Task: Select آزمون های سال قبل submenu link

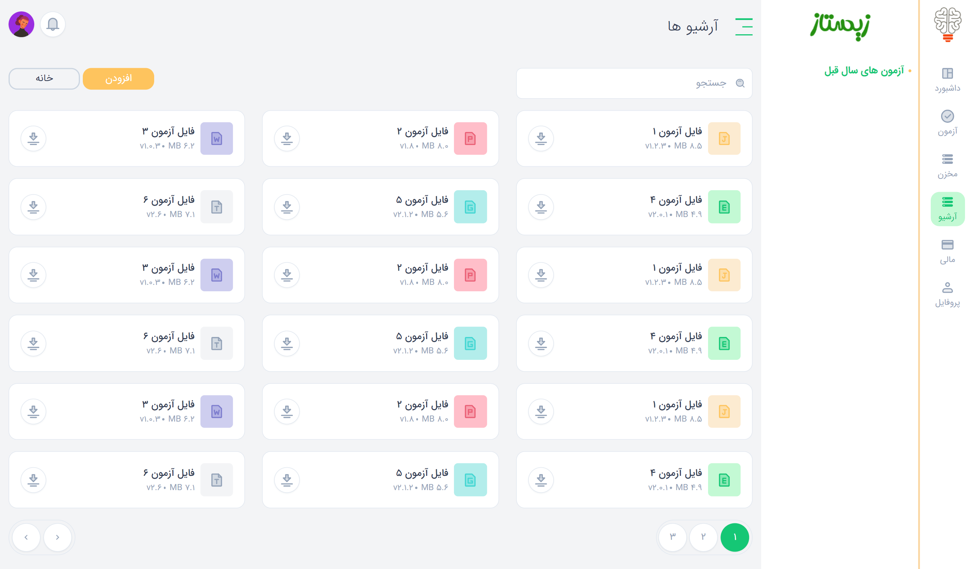Action: click(x=864, y=71)
